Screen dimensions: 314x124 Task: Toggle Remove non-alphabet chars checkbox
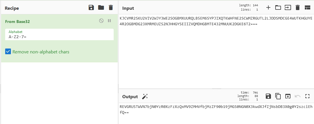(8, 52)
